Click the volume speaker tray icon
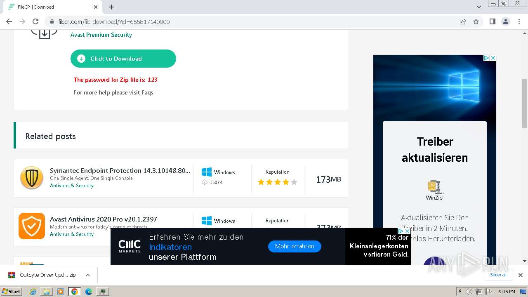Image resolution: width=528 pixels, height=297 pixels. pyautogui.click(x=469, y=292)
